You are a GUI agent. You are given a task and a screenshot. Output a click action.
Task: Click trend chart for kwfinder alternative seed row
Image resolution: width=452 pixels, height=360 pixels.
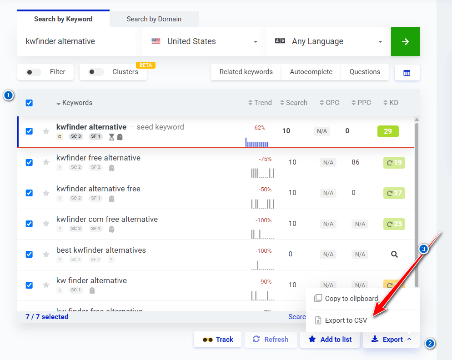(x=257, y=142)
